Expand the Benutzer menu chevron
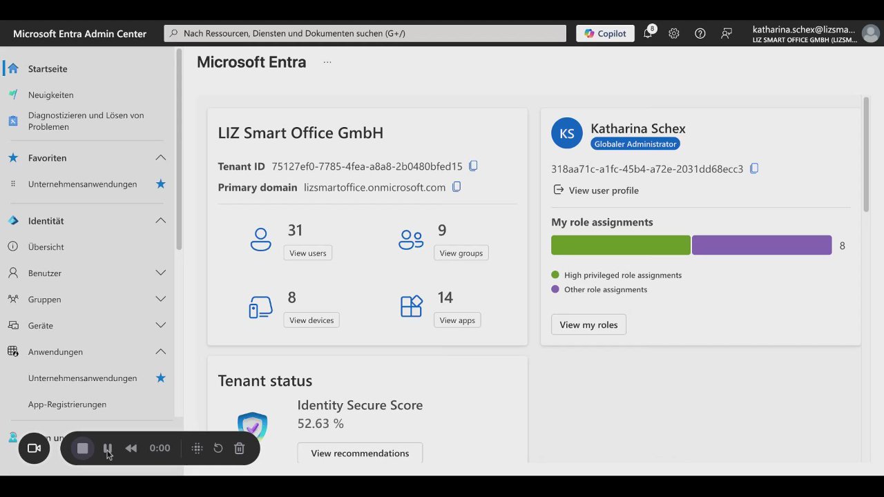The width and height of the screenshot is (884, 497). coord(161,273)
